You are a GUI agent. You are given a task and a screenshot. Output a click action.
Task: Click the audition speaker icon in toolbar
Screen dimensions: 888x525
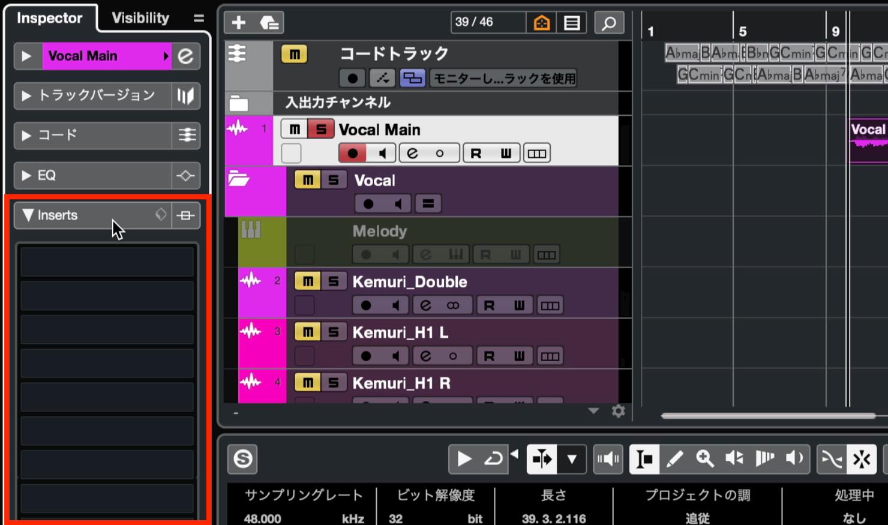coord(608,459)
